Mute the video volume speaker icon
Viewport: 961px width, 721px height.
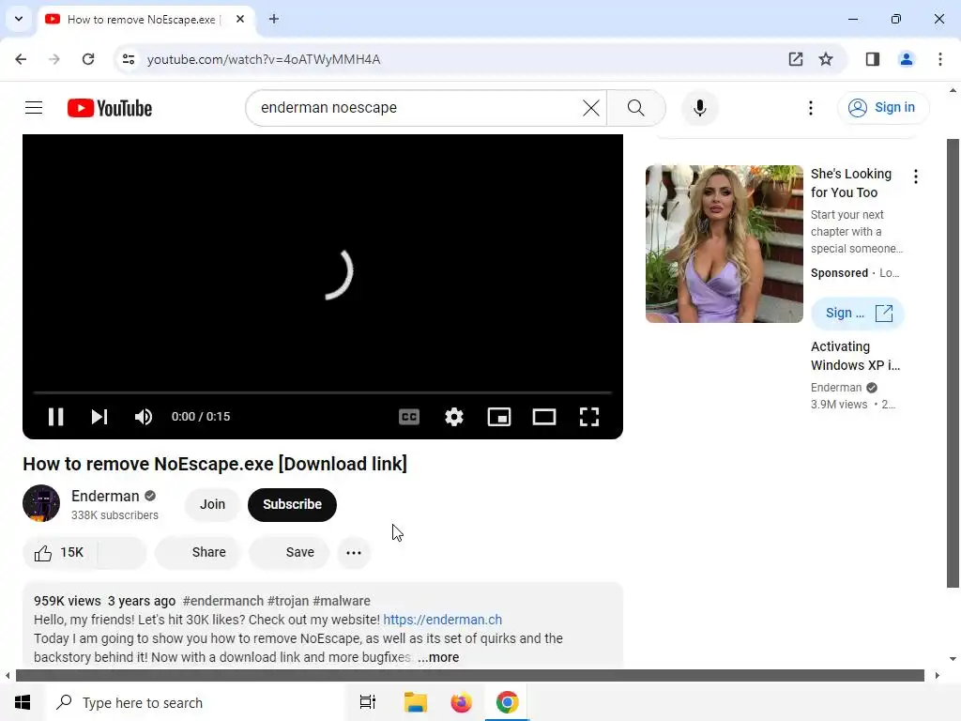pos(144,417)
